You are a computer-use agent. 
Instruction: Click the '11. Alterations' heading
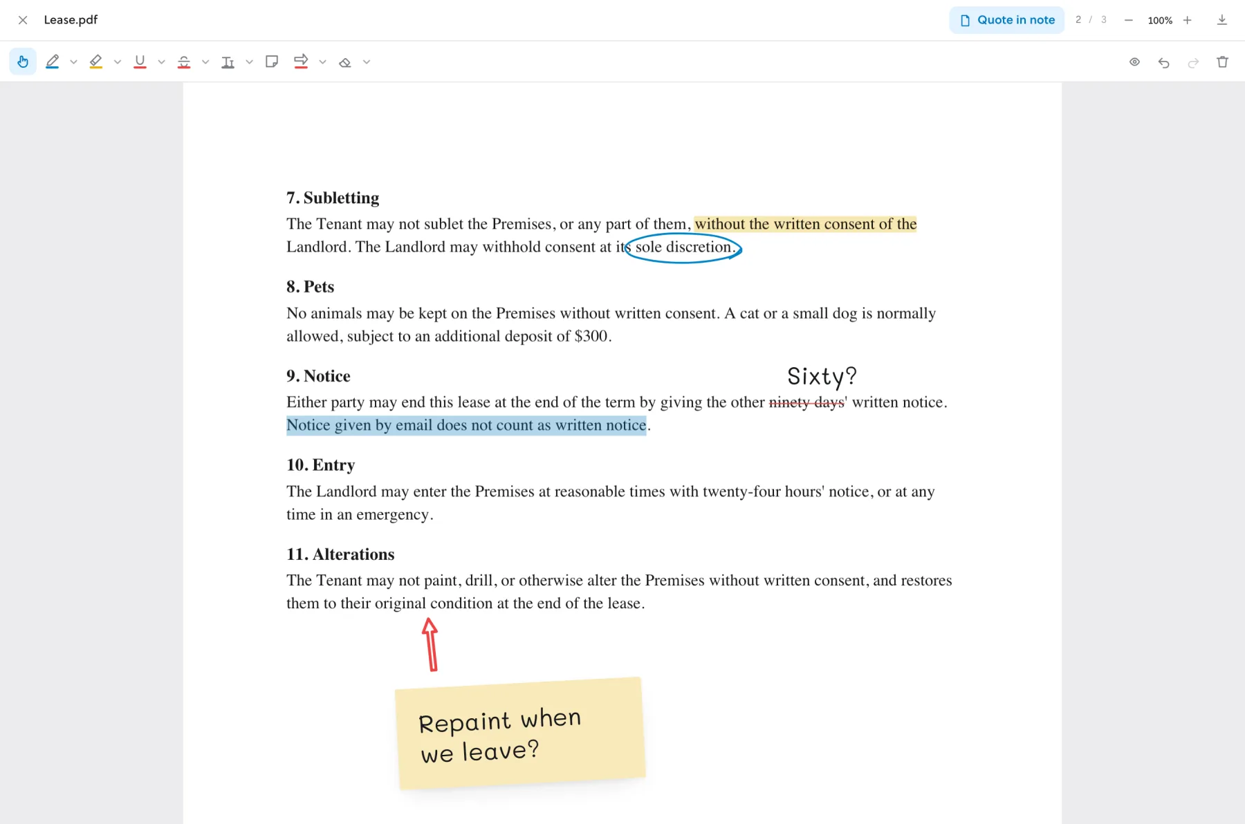pyautogui.click(x=340, y=554)
